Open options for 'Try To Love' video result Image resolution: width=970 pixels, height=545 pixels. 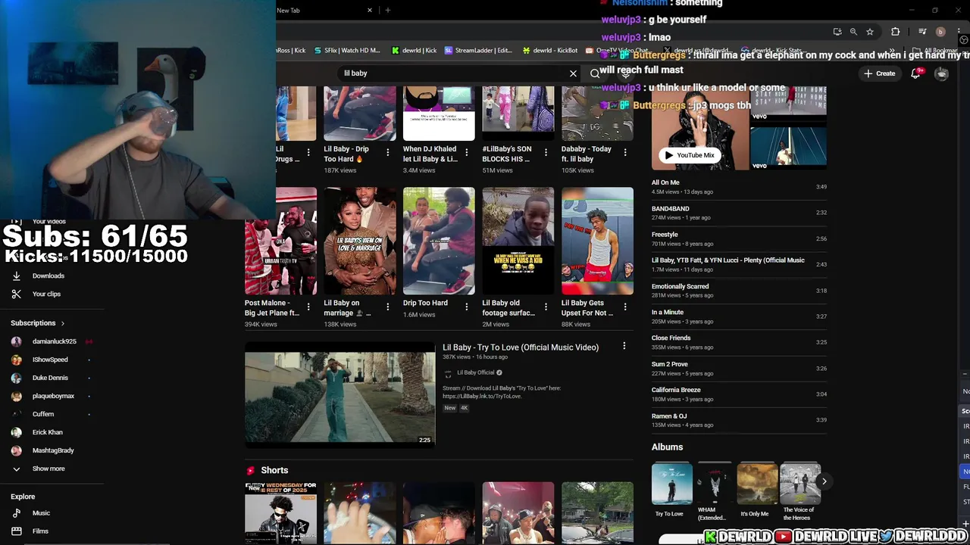(x=624, y=346)
